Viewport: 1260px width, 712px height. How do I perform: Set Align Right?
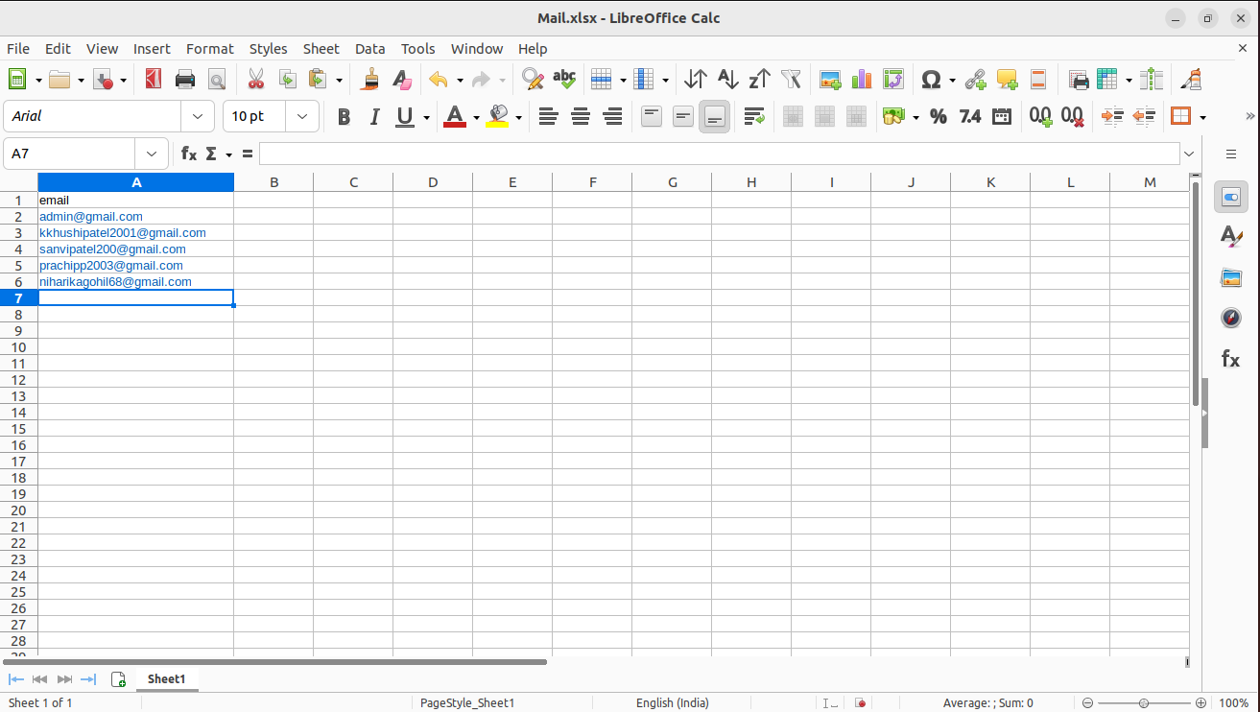point(612,116)
